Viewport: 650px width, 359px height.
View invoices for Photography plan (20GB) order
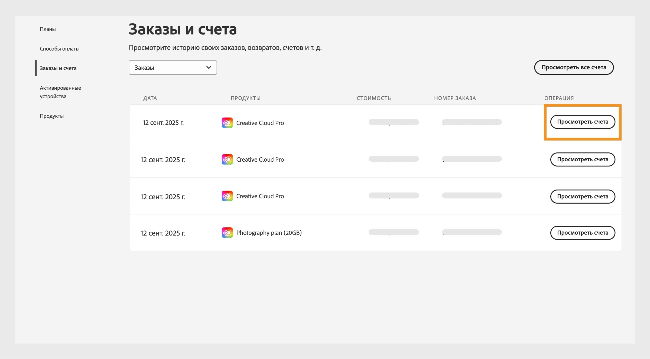(x=583, y=233)
